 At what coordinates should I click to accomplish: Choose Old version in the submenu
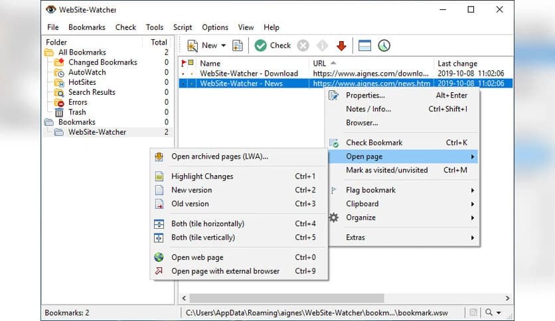click(239, 204)
